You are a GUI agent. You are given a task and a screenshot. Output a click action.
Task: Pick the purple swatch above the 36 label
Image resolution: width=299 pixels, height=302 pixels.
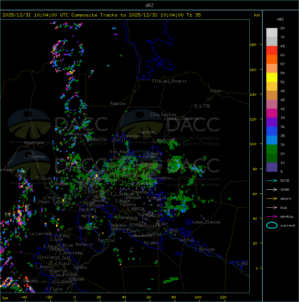pyautogui.click(x=272, y=122)
